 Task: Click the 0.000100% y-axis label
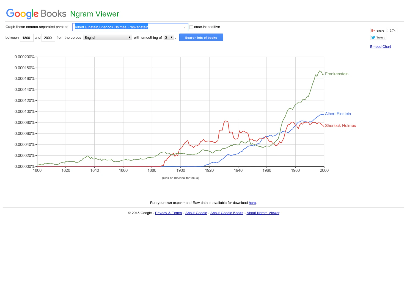(x=24, y=112)
